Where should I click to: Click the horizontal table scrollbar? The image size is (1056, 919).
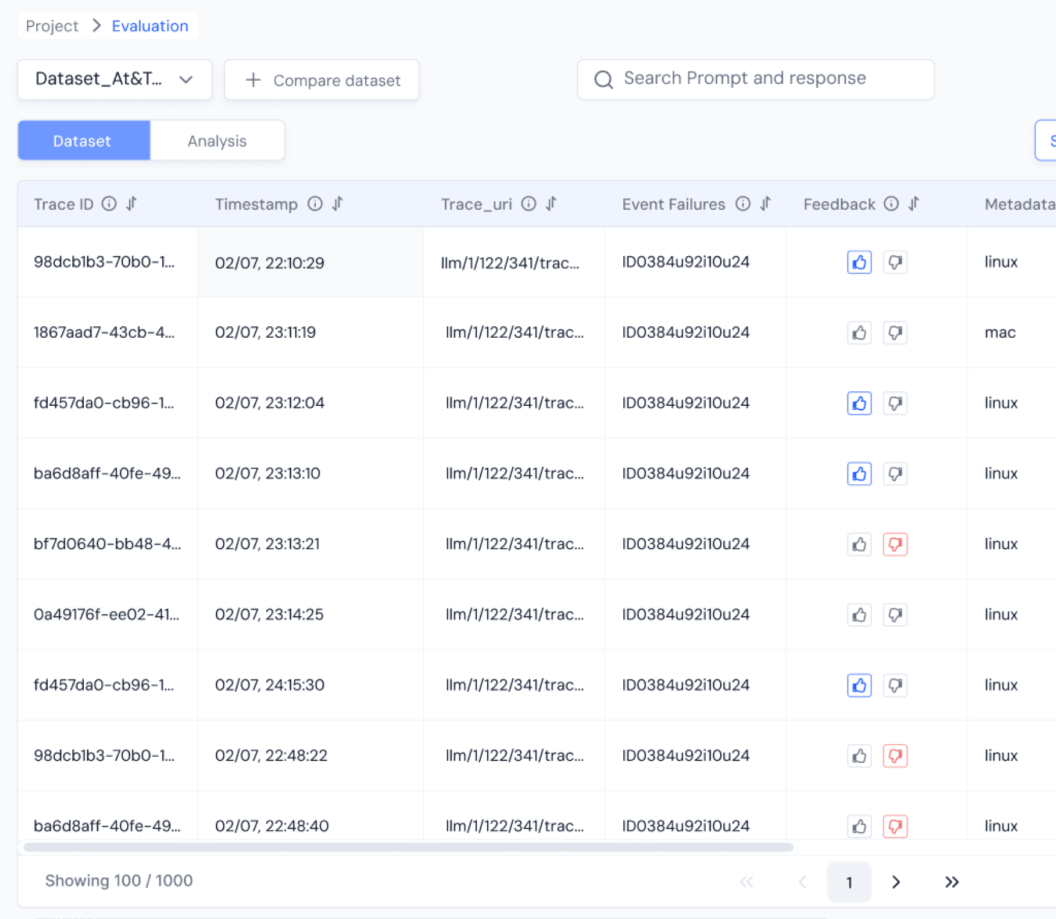click(x=408, y=847)
